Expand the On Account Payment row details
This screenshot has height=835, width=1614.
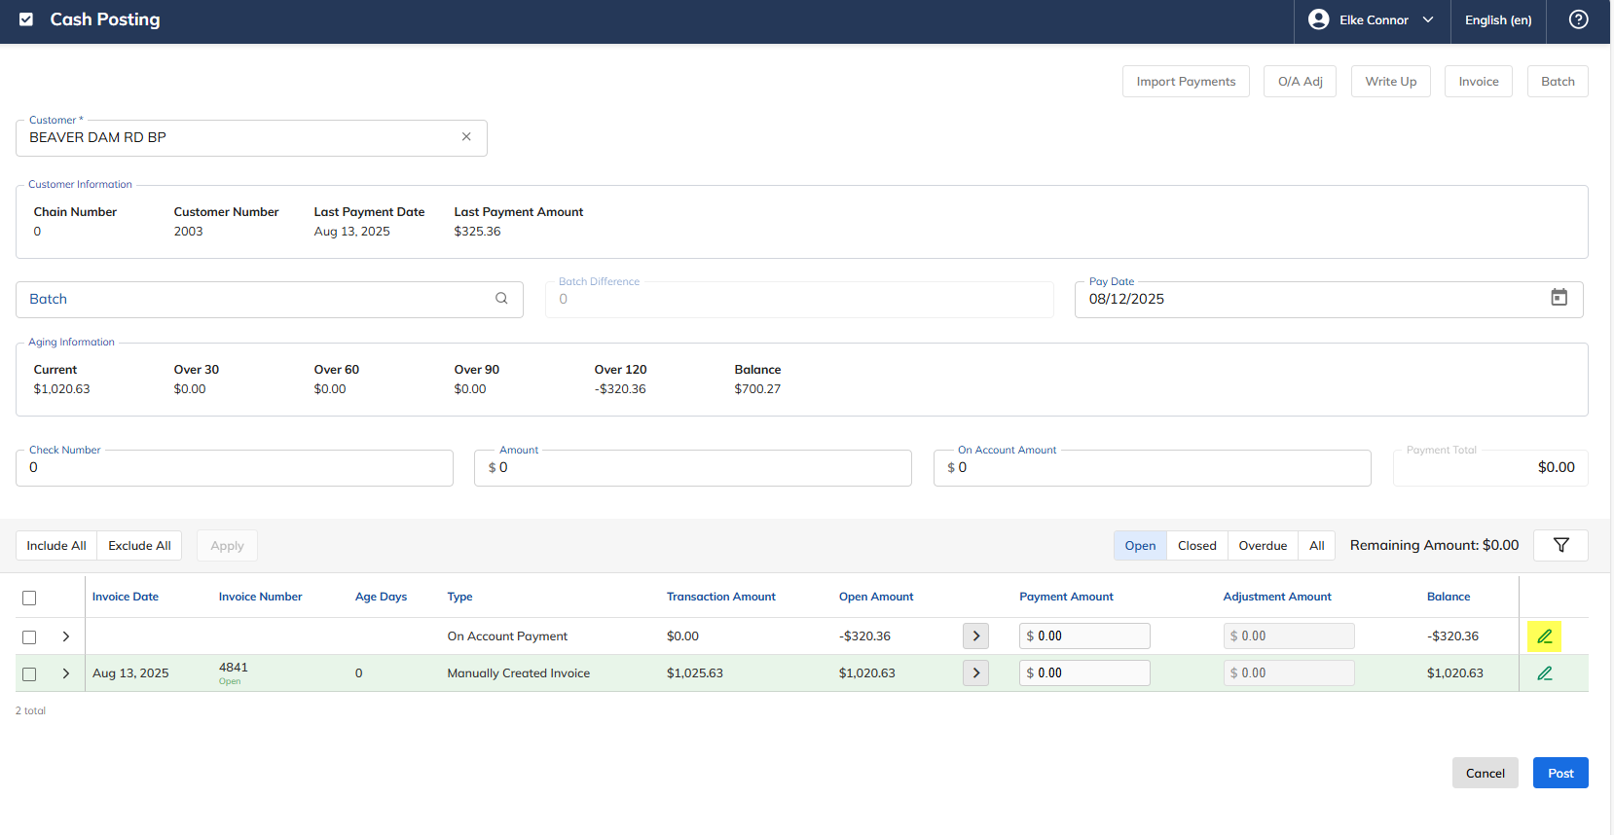click(x=66, y=636)
